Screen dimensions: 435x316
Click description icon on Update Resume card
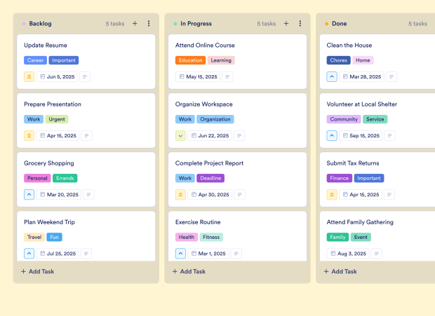click(86, 77)
